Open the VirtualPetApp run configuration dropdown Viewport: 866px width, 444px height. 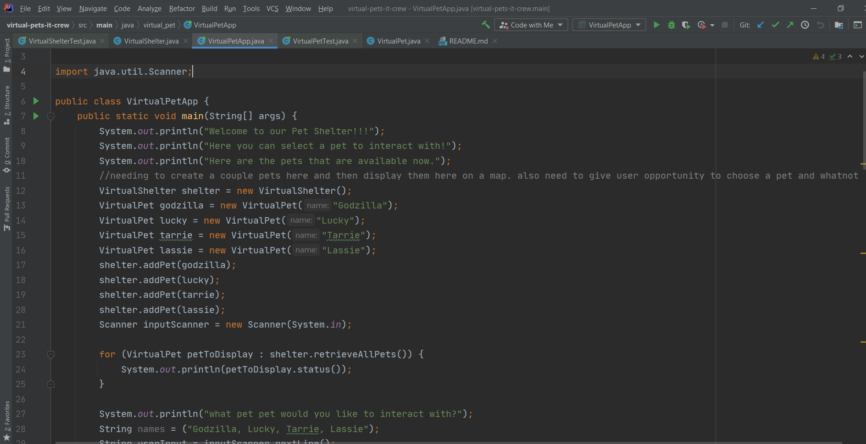point(609,25)
